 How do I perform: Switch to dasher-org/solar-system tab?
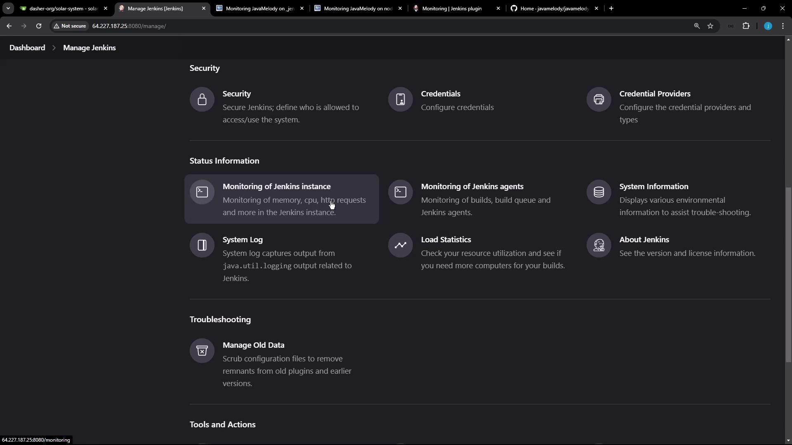(x=62, y=8)
